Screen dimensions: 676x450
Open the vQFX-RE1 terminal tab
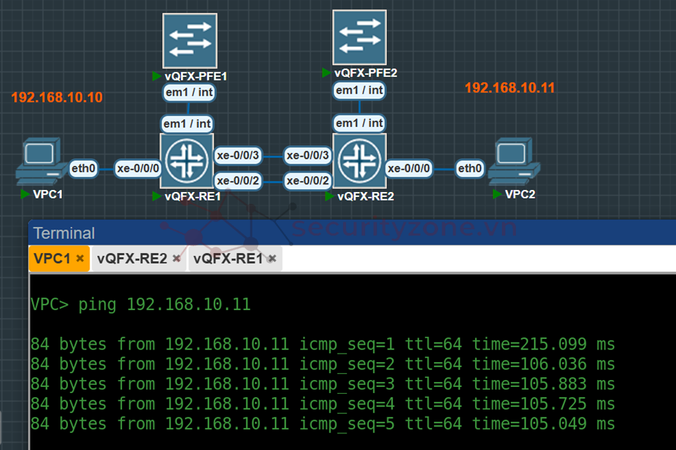point(228,259)
